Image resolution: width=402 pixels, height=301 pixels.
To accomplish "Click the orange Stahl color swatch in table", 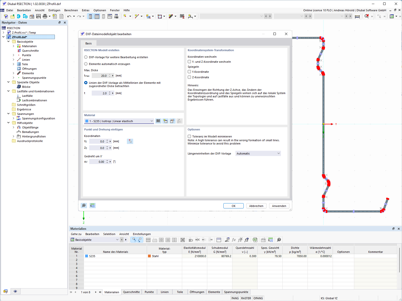I will pos(149,256).
